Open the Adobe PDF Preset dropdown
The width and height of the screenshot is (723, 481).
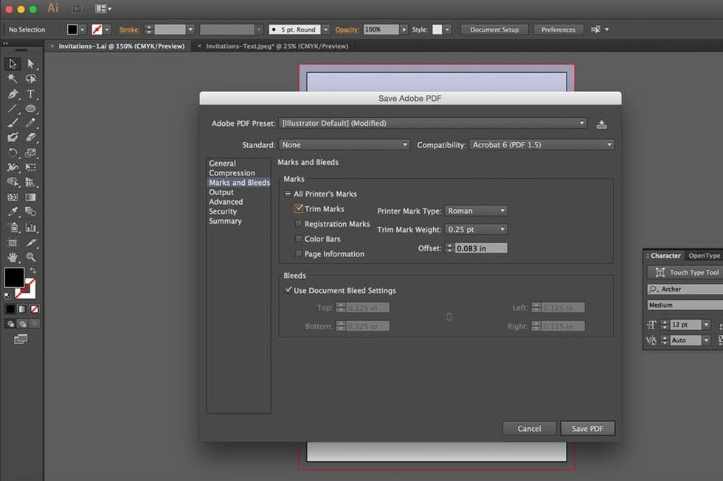[x=434, y=124]
